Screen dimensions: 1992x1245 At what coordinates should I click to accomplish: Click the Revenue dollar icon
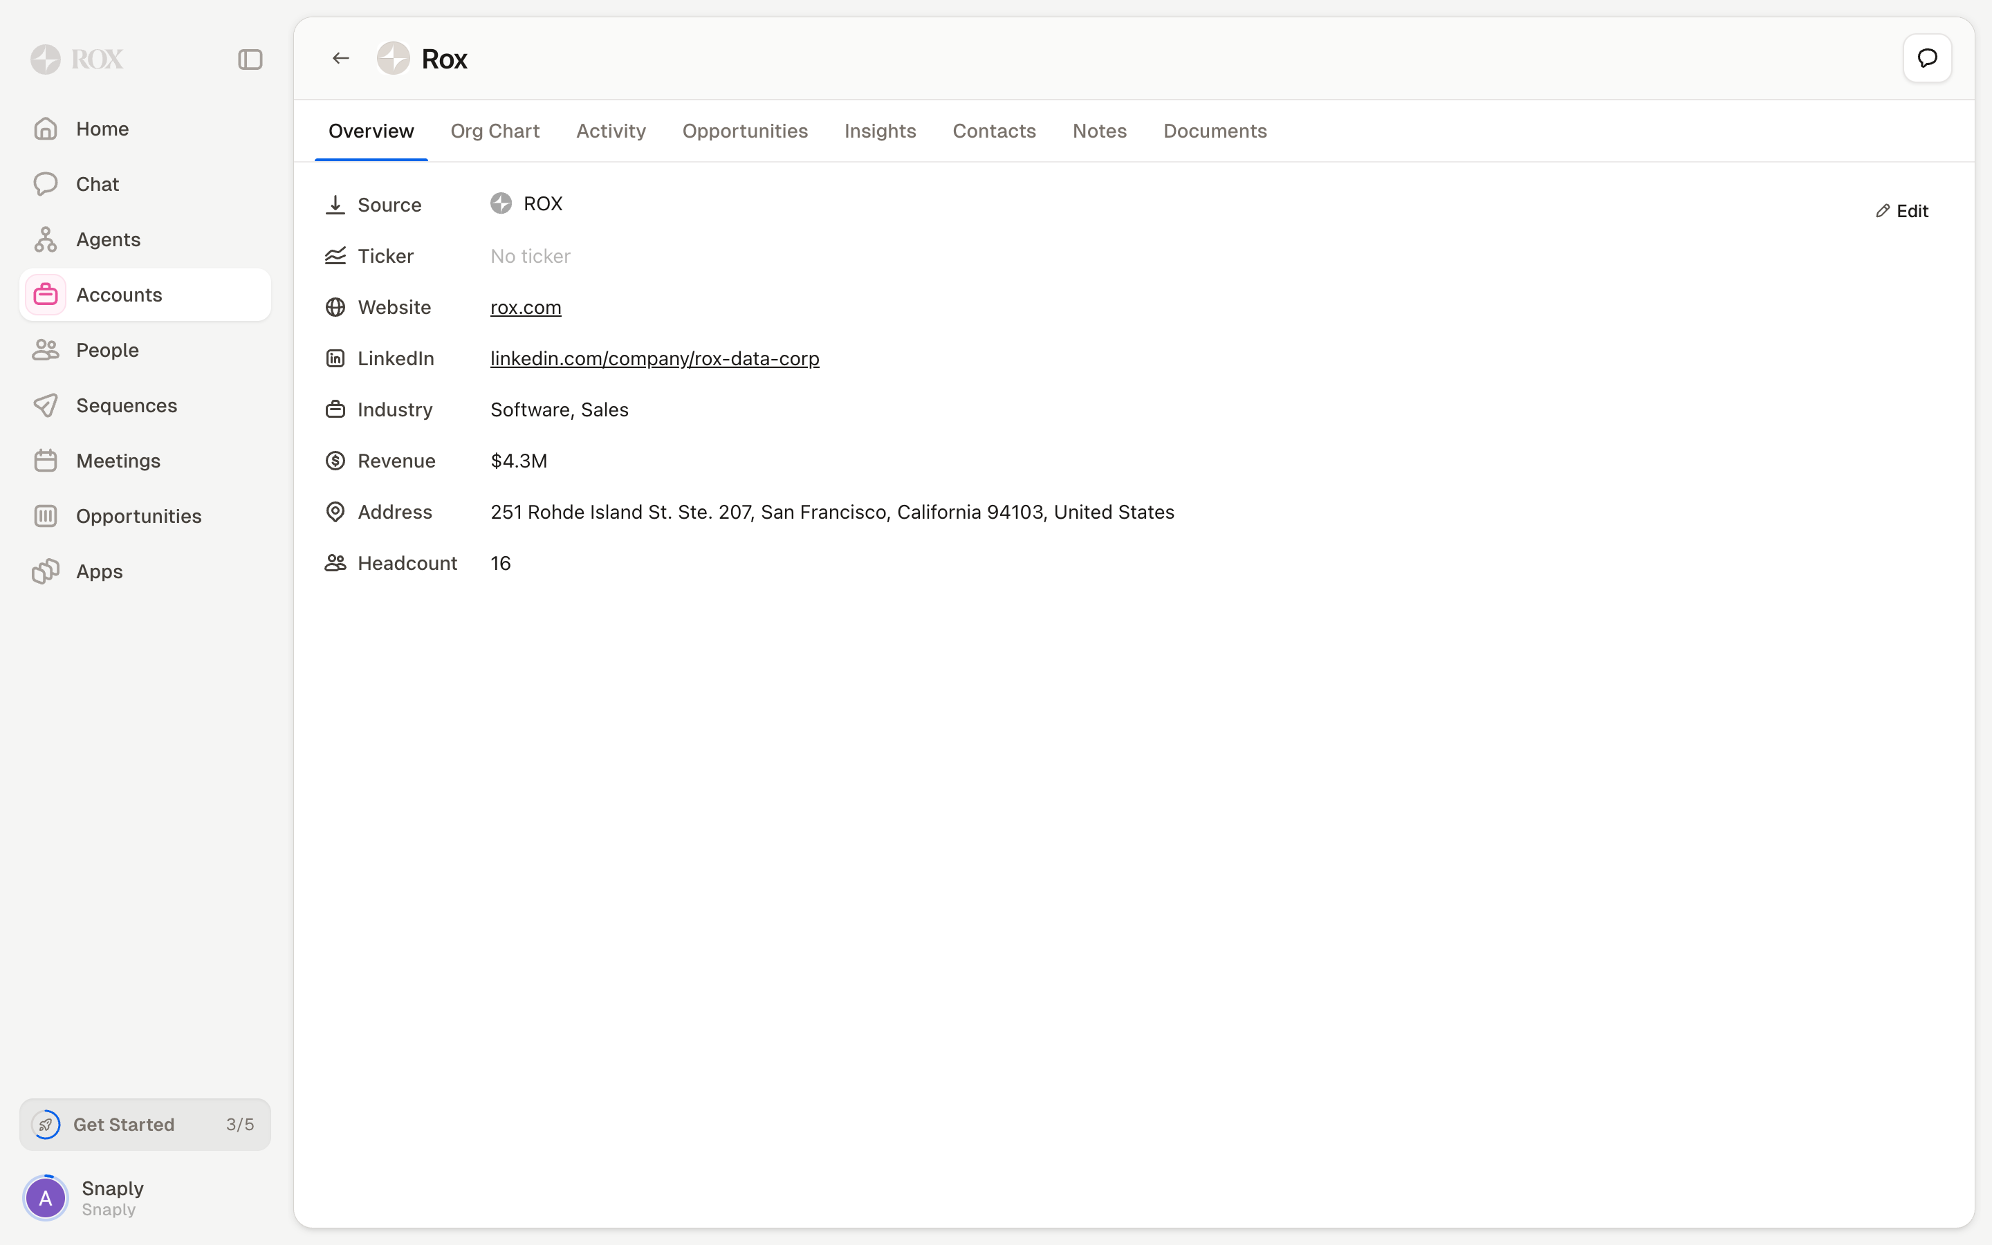pos(335,460)
